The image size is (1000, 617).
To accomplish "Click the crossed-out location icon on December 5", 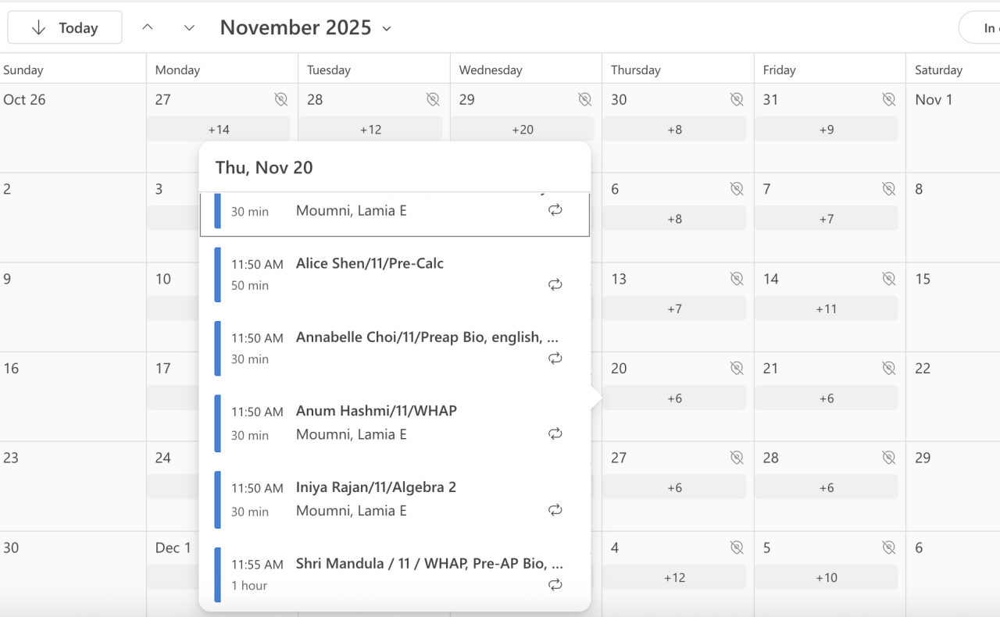I will pos(888,547).
